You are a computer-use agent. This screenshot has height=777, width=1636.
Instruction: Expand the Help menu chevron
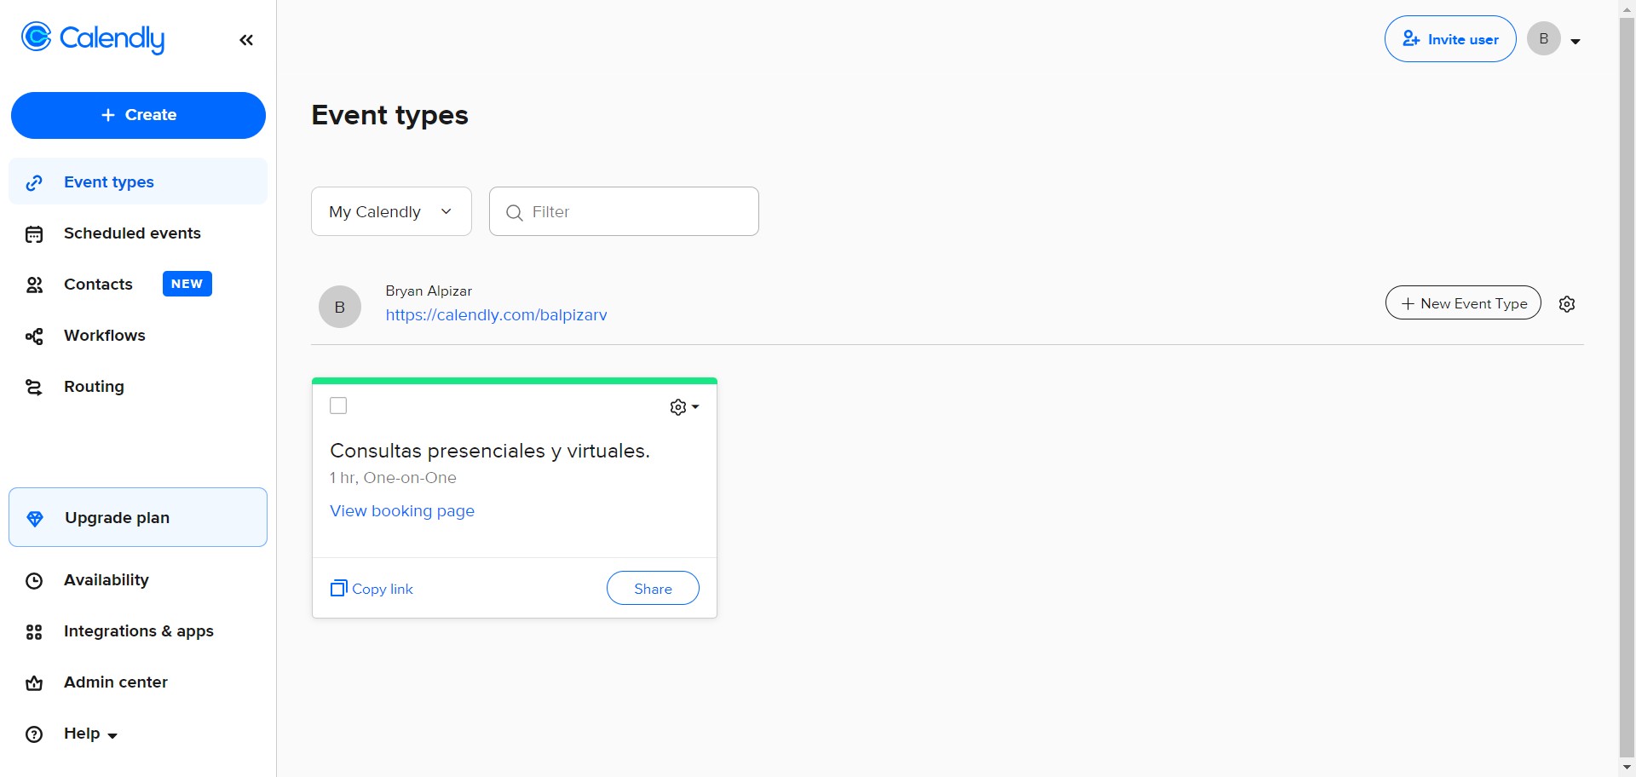pos(112,734)
